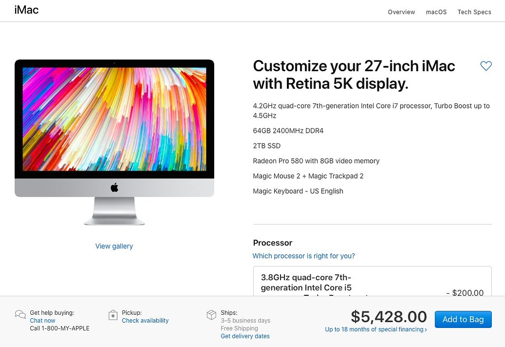
Task: Open the Overview tab
Action: pyautogui.click(x=401, y=12)
